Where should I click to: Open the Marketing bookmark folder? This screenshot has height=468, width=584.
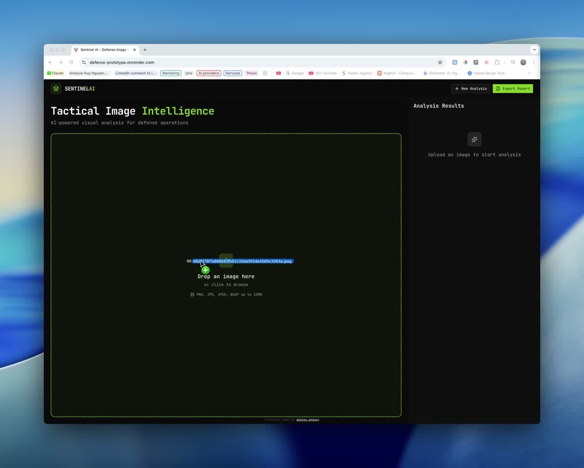pos(171,73)
